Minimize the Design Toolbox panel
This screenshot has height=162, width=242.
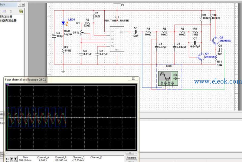coord(19,5)
